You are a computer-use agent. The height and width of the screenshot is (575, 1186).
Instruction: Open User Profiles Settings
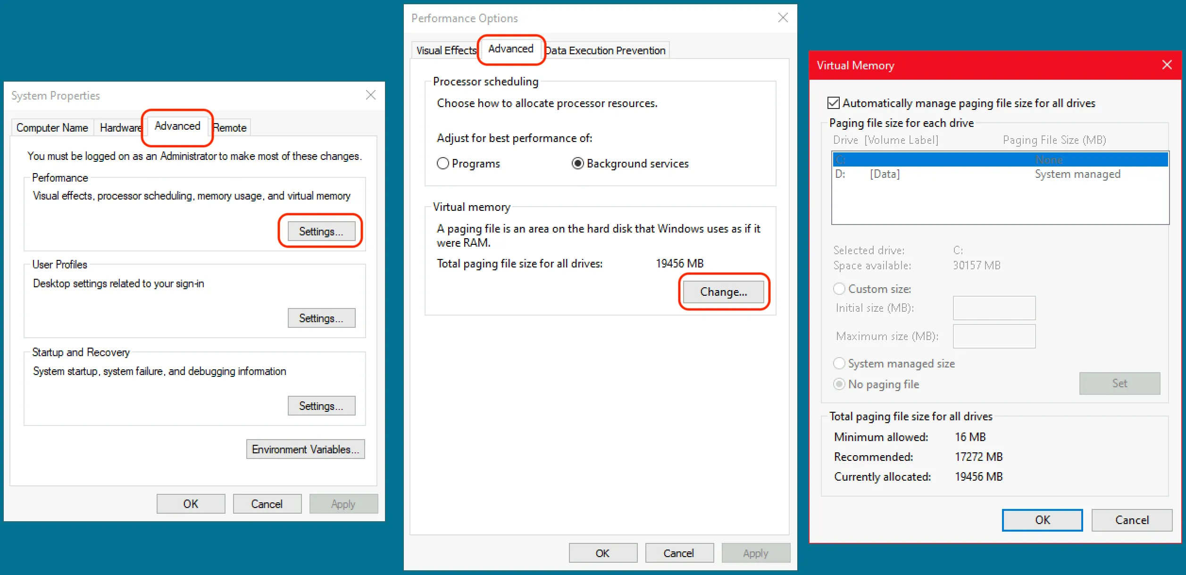pos(321,318)
